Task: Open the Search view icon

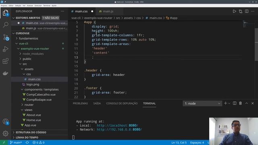Action: pyautogui.click(x=5, y=25)
